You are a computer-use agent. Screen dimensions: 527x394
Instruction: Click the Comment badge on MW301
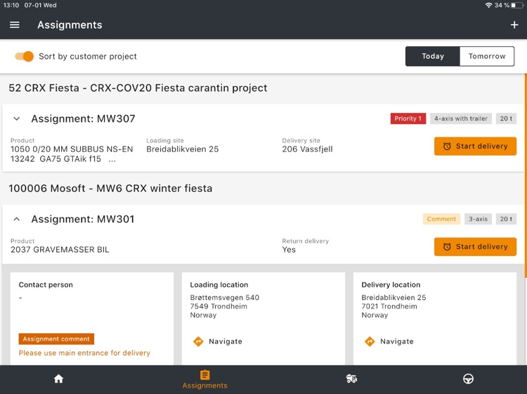(x=441, y=219)
